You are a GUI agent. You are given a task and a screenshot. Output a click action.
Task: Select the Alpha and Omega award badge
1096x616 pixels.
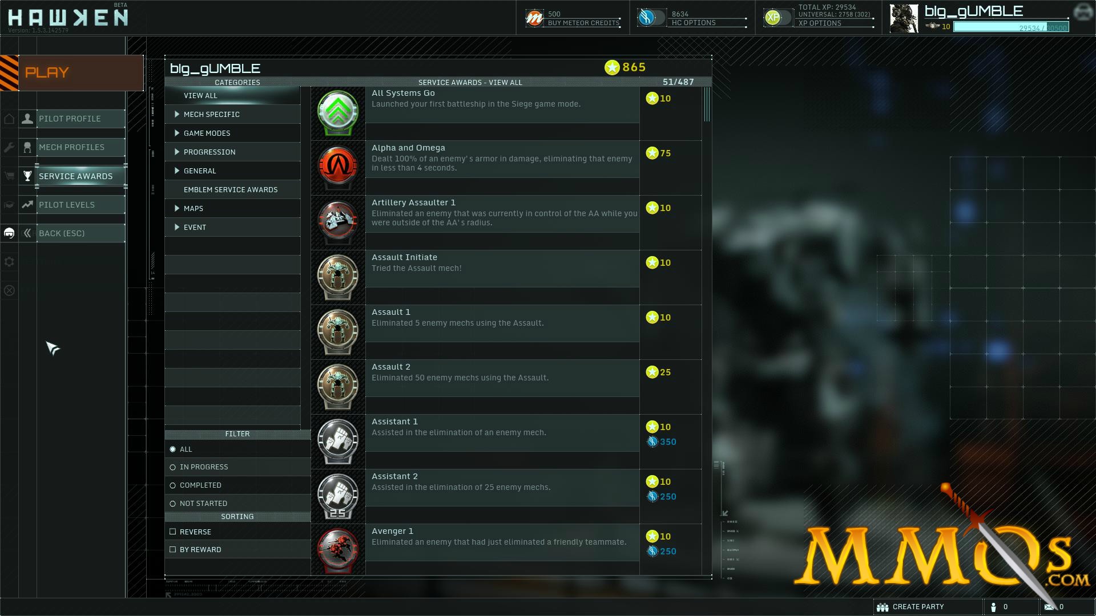[338, 167]
